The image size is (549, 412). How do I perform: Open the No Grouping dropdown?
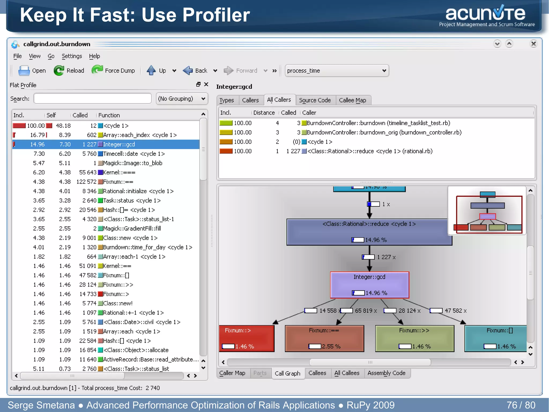(x=182, y=99)
